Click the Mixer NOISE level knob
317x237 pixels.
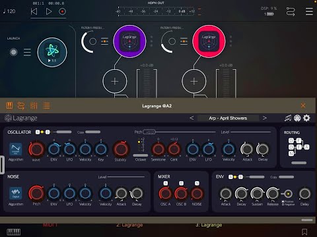pos(197,194)
